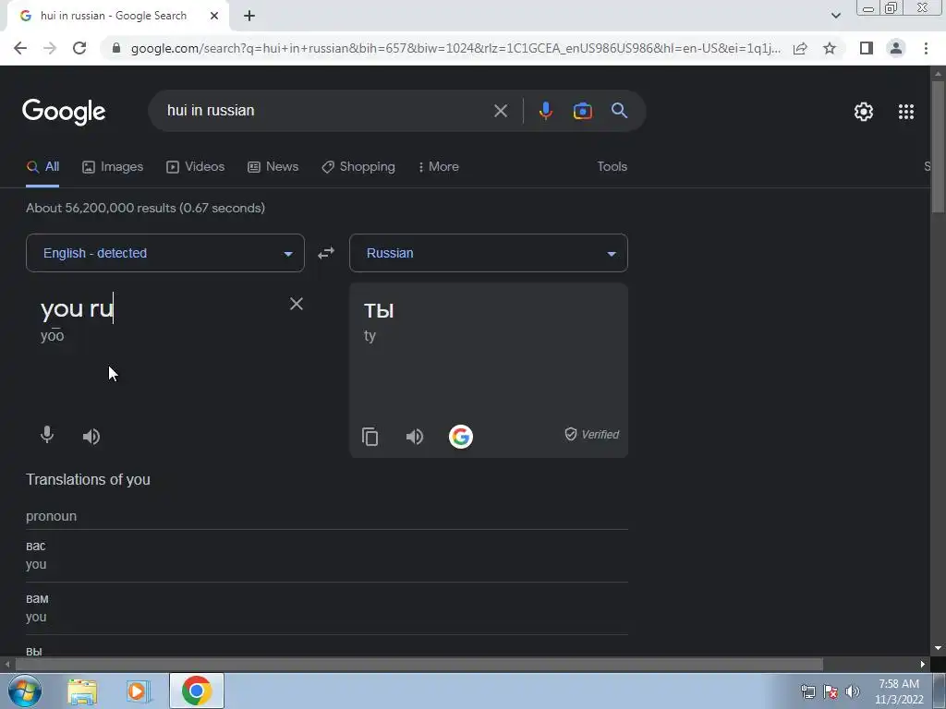Open the Action Center flag icon

click(831, 691)
